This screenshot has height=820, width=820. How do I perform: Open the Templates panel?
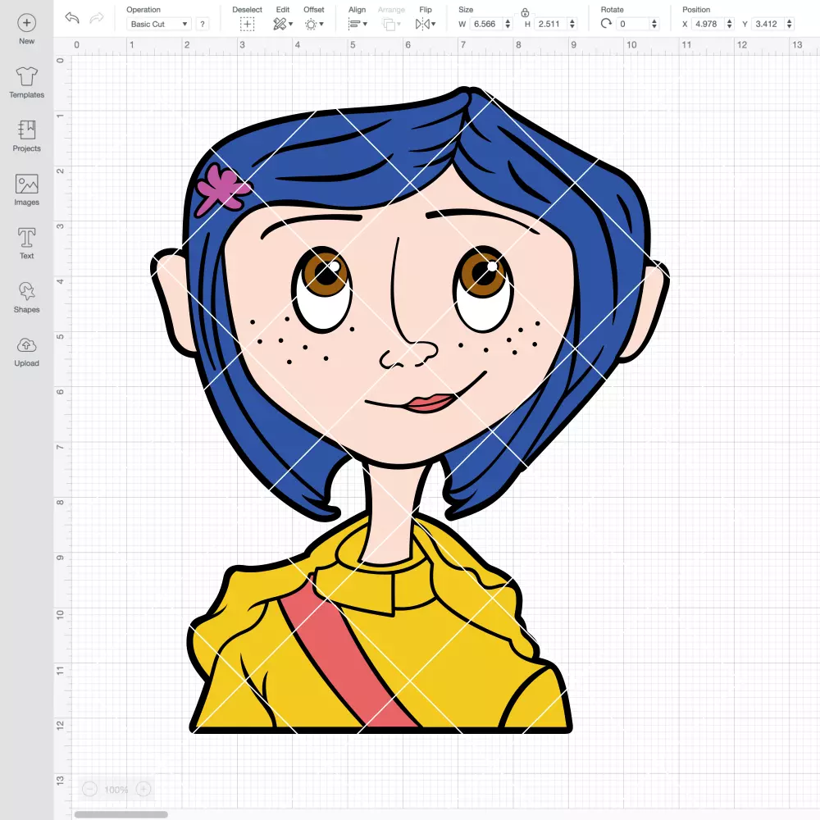tap(27, 83)
